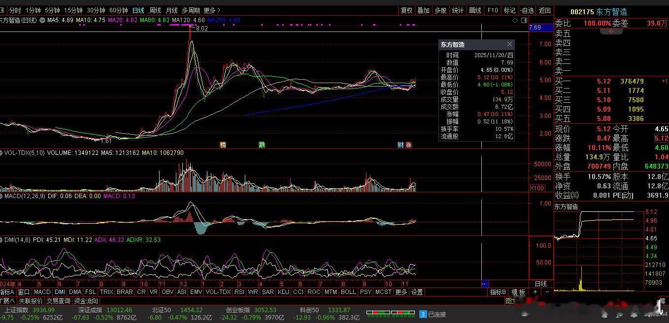The image size is (669, 323).
Task: Click the minus zoom button at bottom right
Action: click(x=547, y=292)
